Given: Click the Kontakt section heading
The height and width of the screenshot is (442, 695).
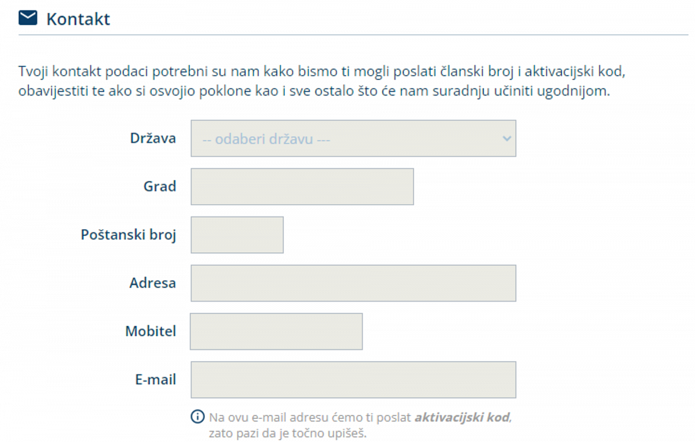Looking at the screenshot, I should coord(78,19).
